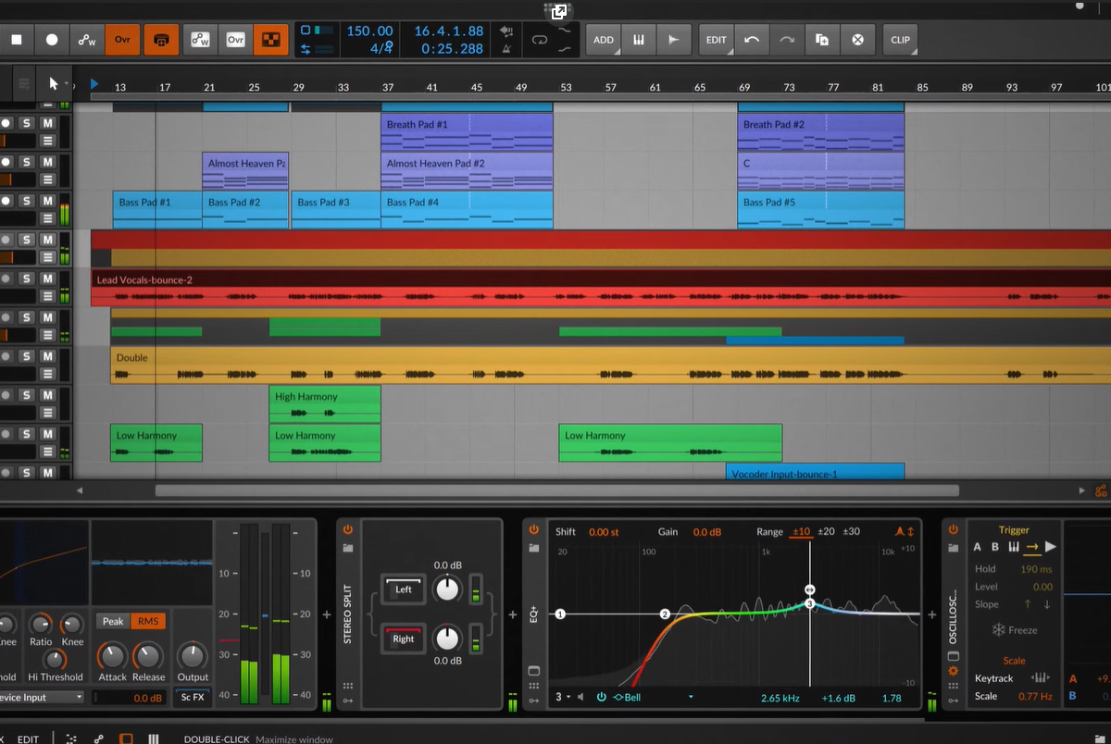Open the EDIT menu in the top toolbar

[x=717, y=40]
